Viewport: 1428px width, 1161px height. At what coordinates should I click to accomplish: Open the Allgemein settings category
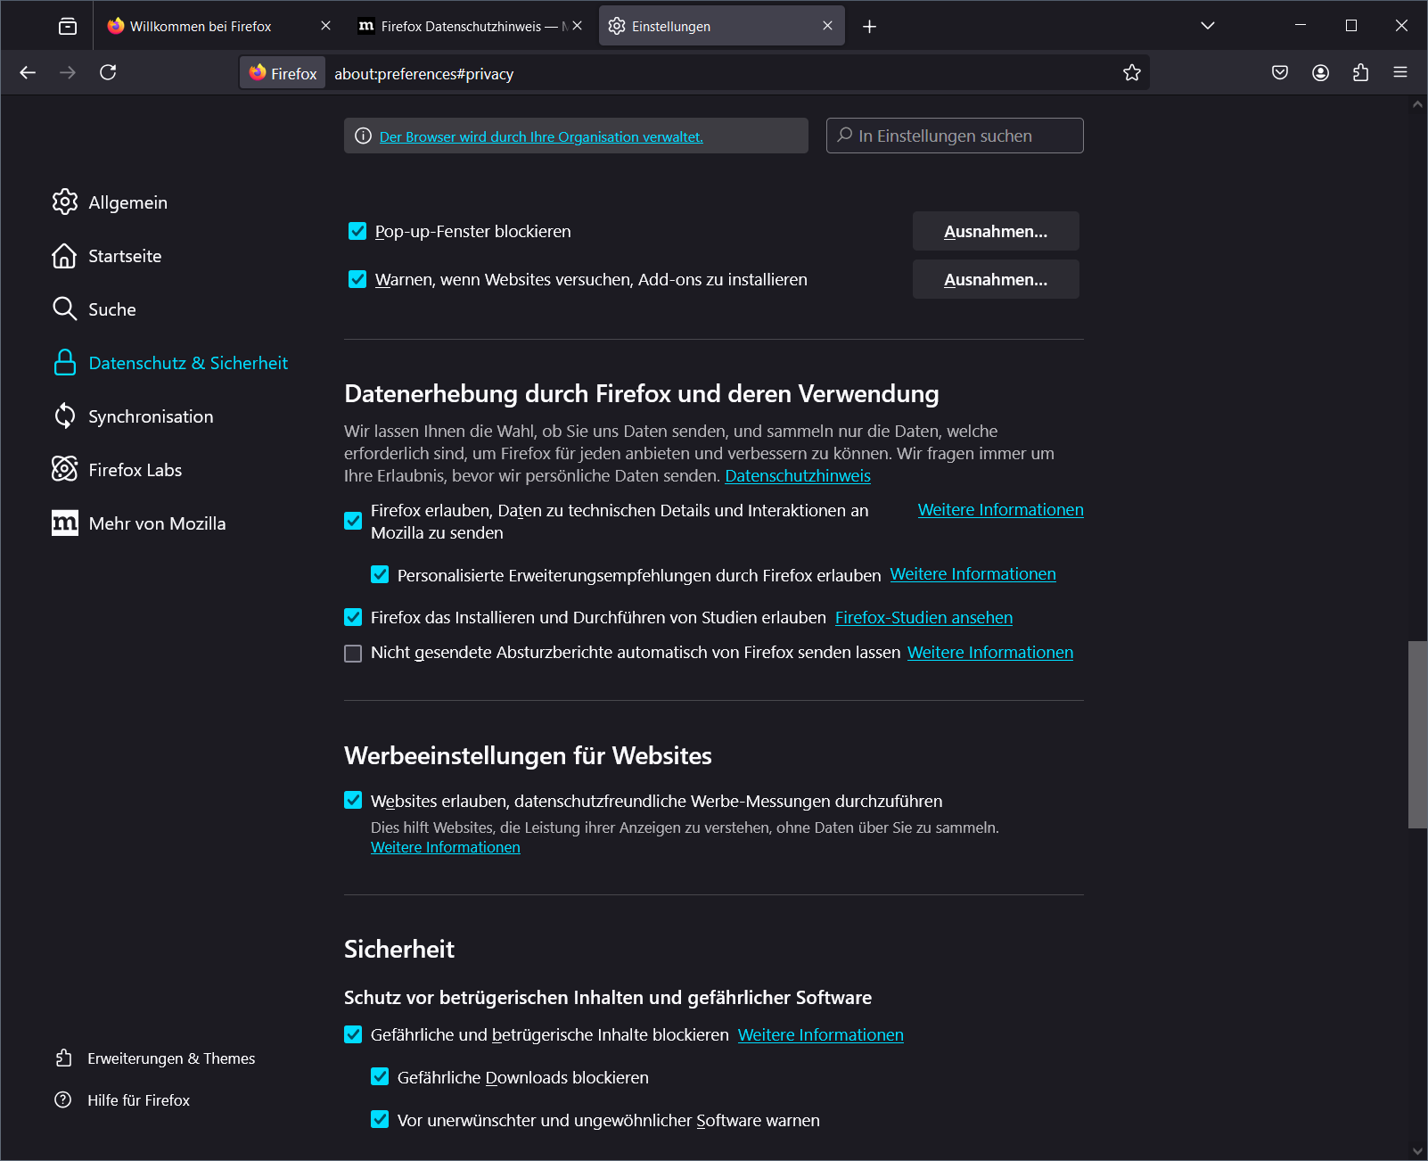(111, 202)
